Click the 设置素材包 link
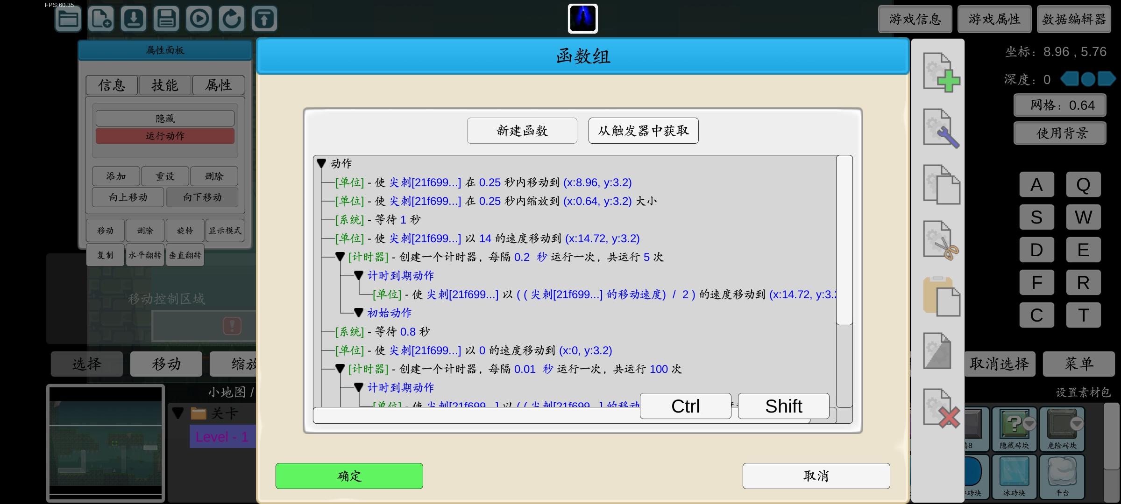 [1083, 392]
